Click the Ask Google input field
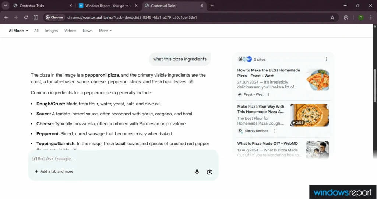 [110, 158]
